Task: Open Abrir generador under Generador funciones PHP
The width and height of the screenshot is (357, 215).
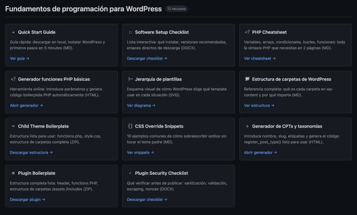Action: click(x=26, y=105)
